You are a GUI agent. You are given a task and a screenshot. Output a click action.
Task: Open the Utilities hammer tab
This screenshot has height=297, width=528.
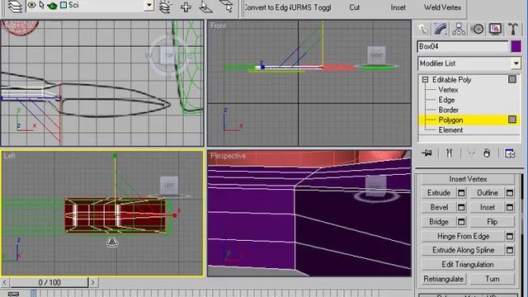click(x=513, y=30)
